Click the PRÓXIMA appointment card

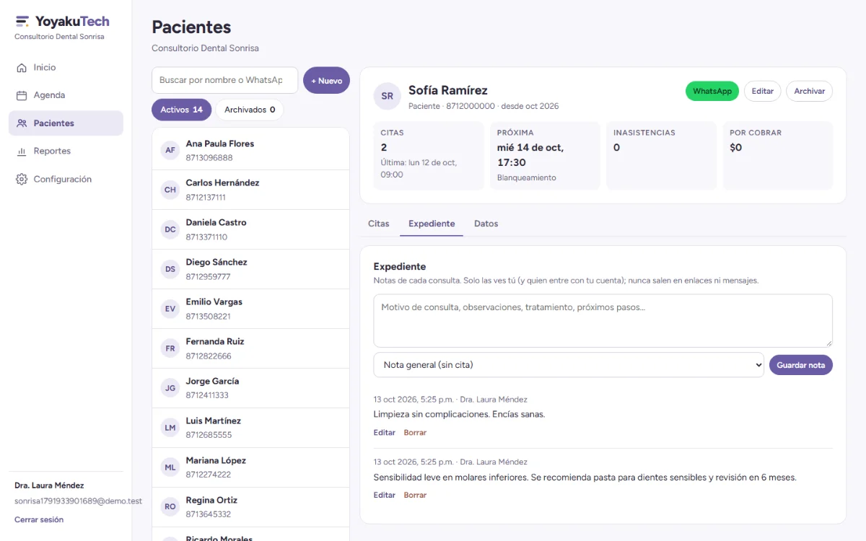tap(545, 156)
